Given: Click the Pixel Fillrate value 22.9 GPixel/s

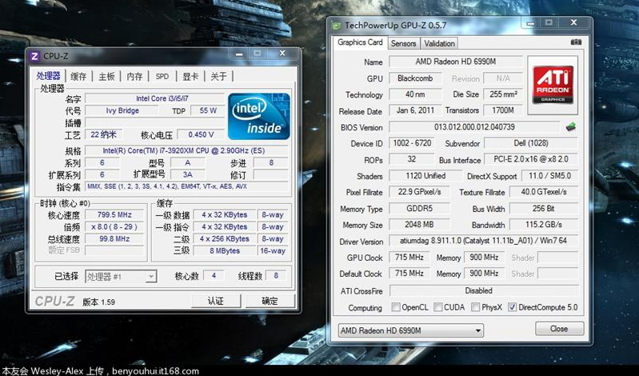Looking at the screenshot, I should (x=419, y=192).
